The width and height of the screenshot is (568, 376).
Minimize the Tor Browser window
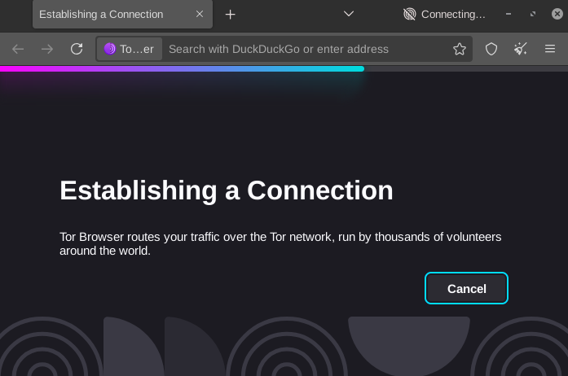[509, 14]
